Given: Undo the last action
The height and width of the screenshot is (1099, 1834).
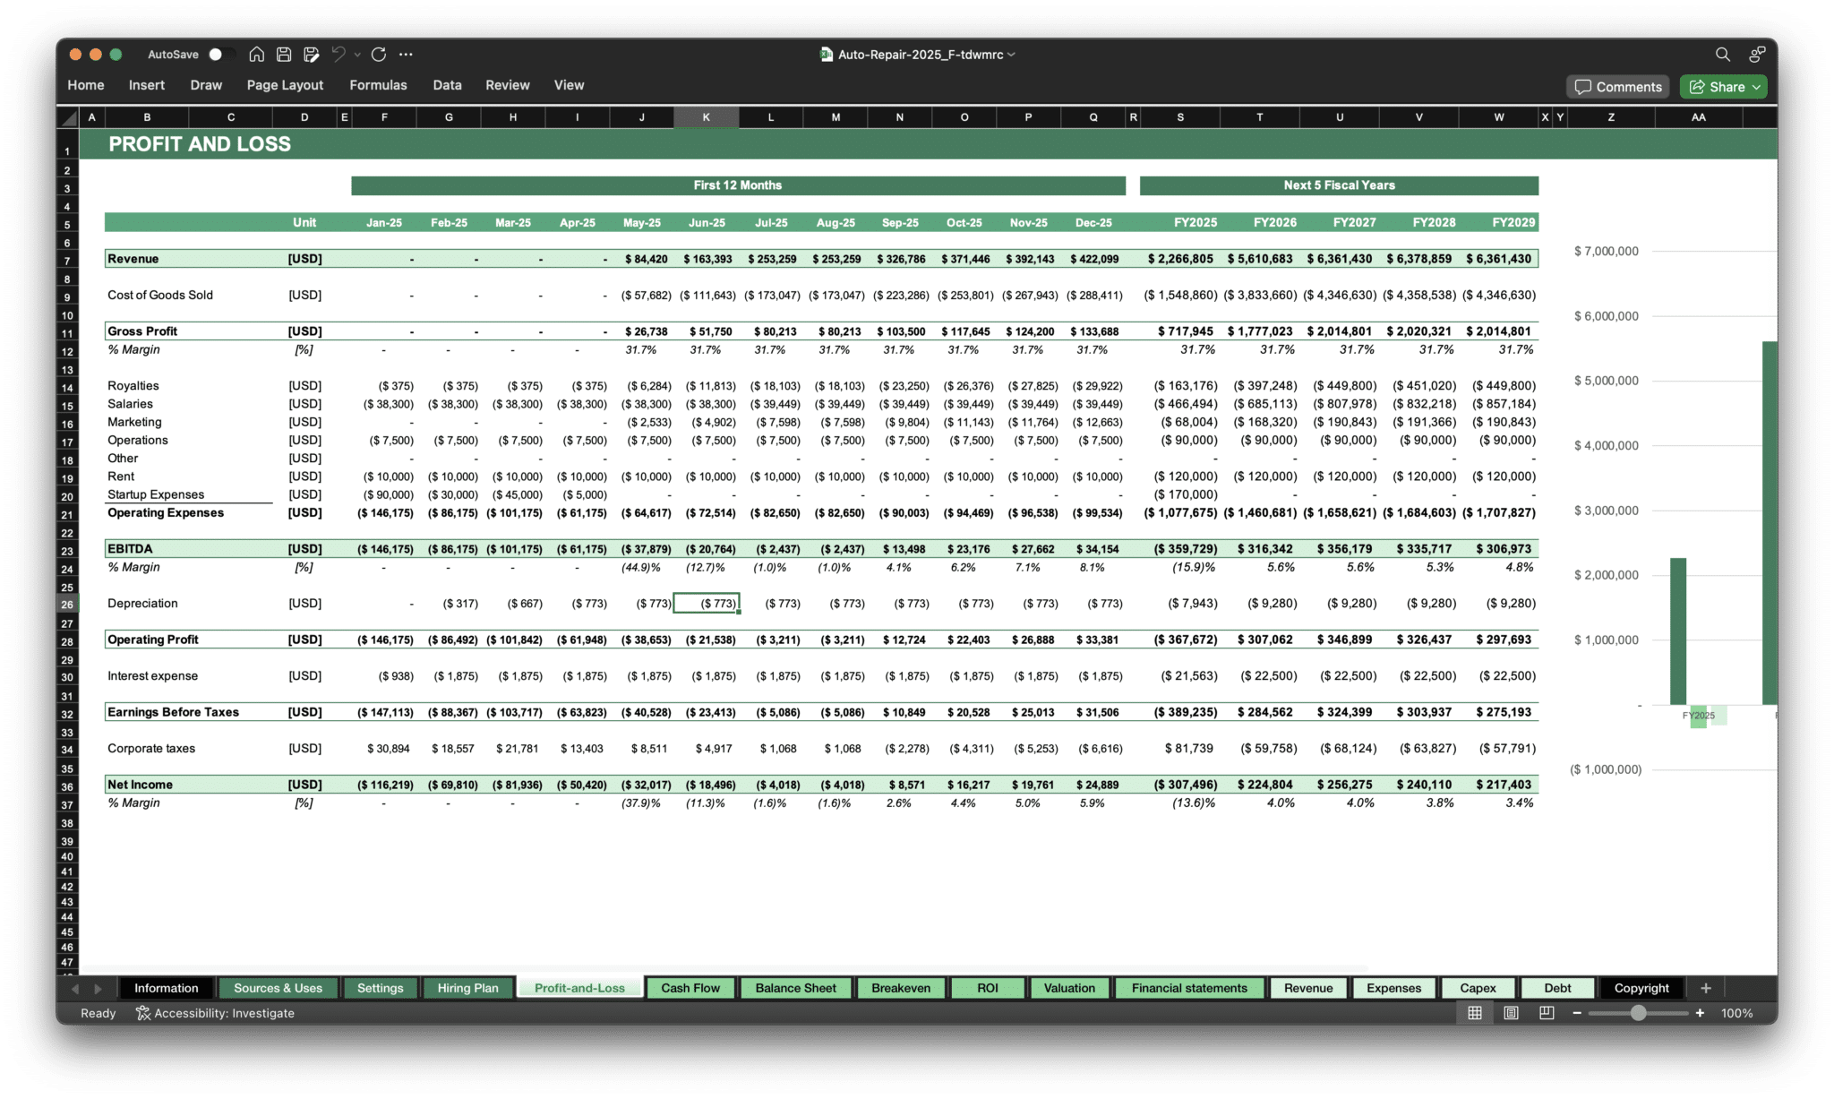Looking at the screenshot, I should pos(339,55).
